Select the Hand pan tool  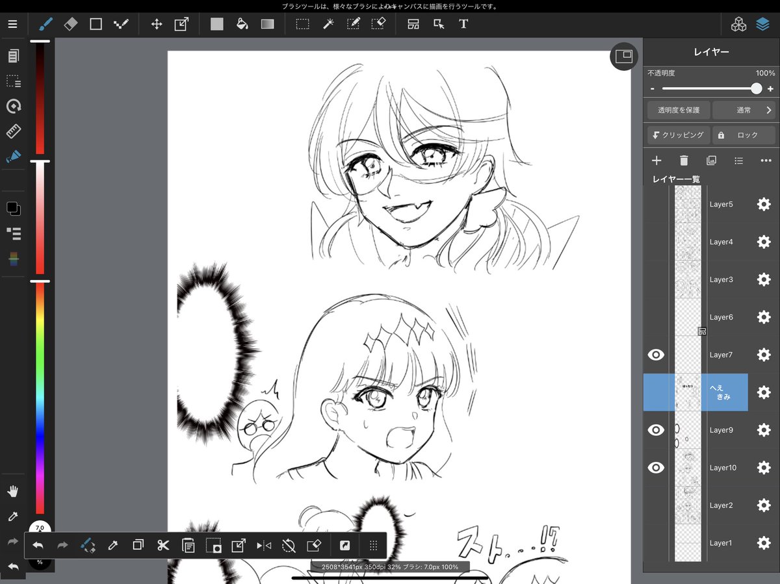pyautogui.click(x=13, y=490)
